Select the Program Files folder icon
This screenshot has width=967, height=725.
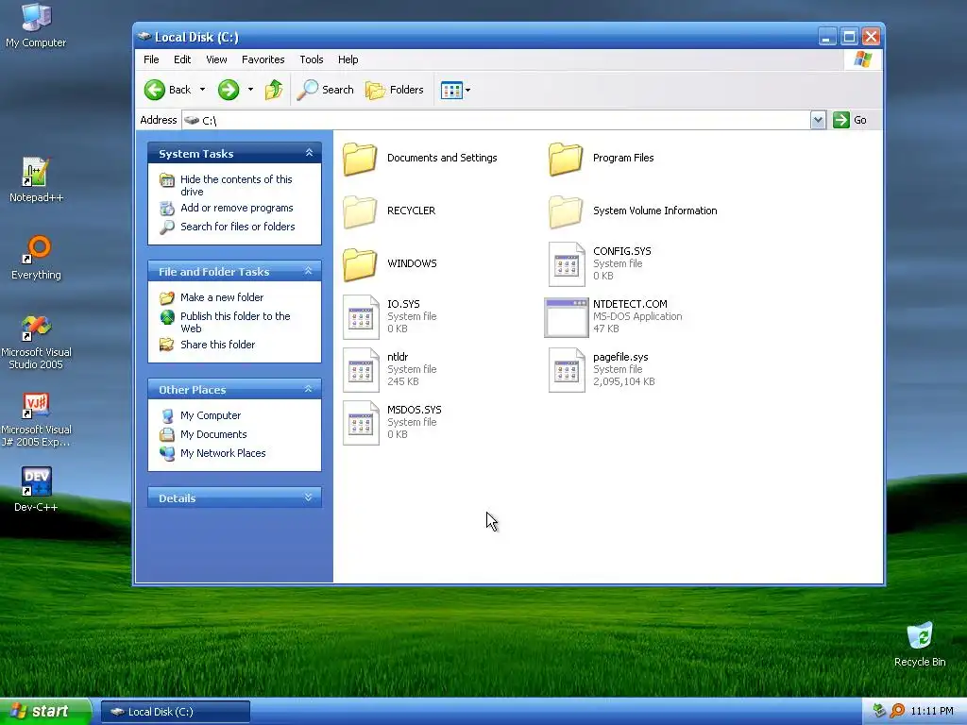click(x=566, y=159)
